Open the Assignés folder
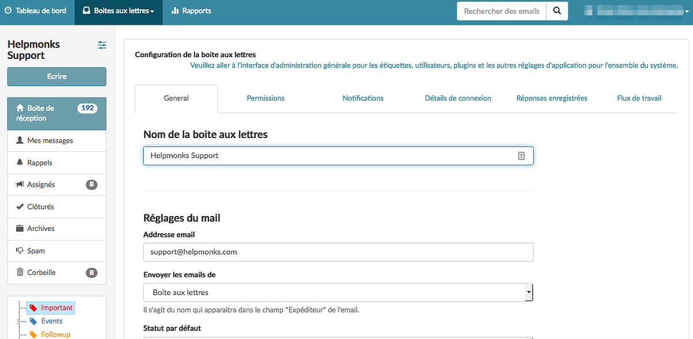This screenshot has height=339, width=693. click(x=57, y=185)
